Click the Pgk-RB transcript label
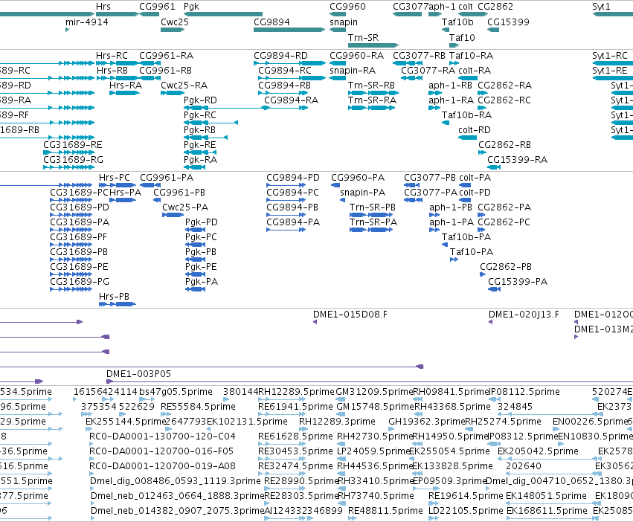This screenshot has height=522, width=633. pos(199,130)
